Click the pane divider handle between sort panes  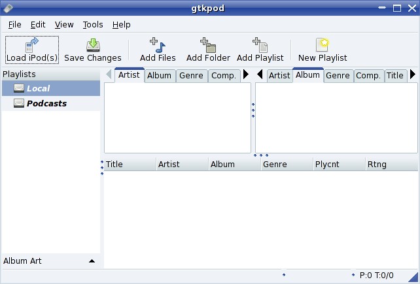(x=253, y=110)
